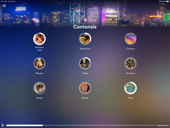The width and height of the screenshot is (170, 128).
Task: Click the 605/2475 Points counter
Action: [x=163, y=126]
